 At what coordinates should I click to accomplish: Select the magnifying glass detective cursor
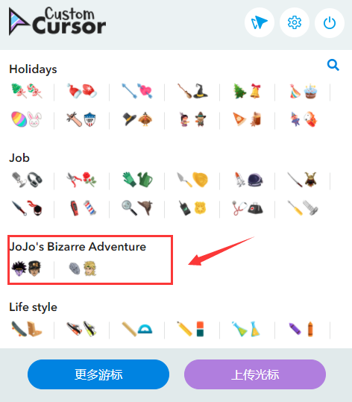pos(137,208)
